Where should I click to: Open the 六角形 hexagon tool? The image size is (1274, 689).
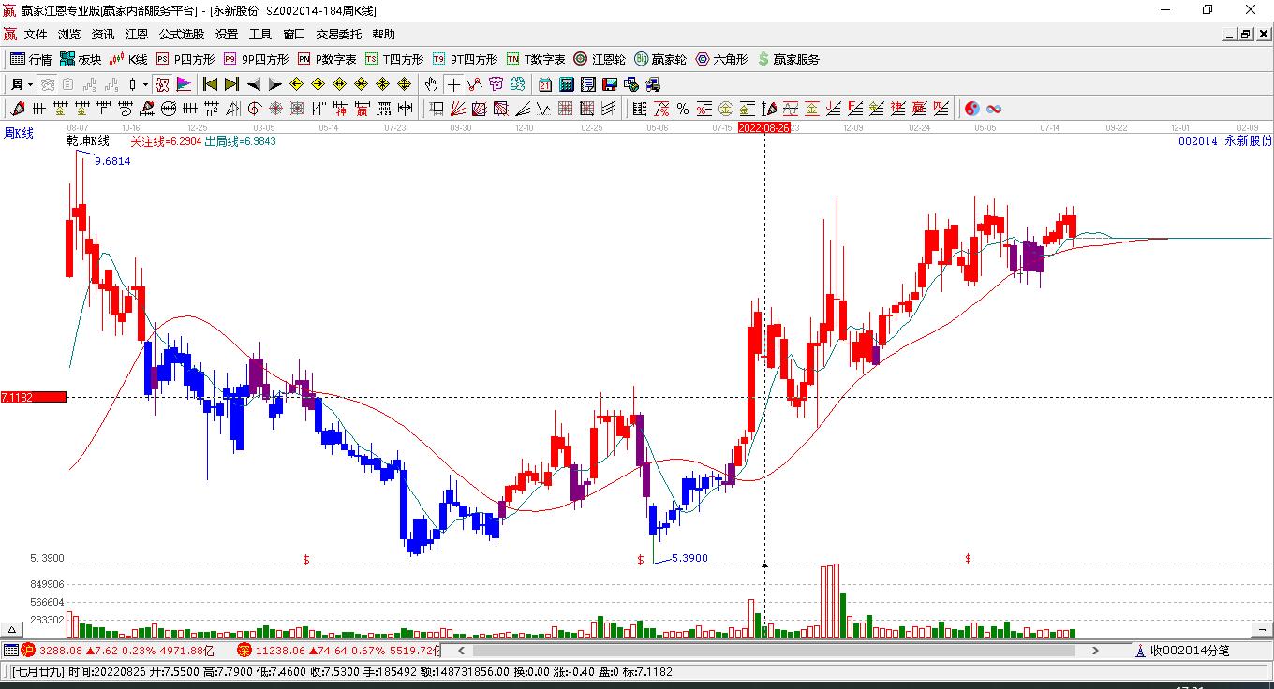click(x=721, y=59)
